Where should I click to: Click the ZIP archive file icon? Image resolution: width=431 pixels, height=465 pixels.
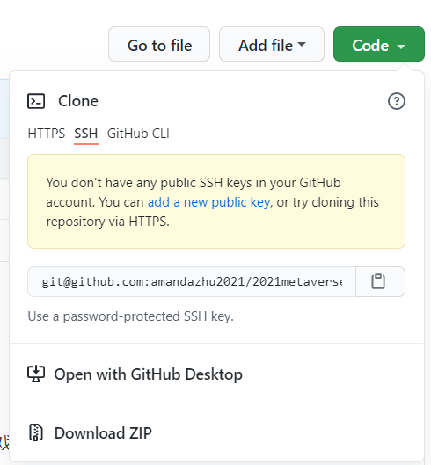[x=36, y=432]
